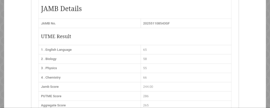Select the Physics score 55
This screenshot has width=270, height=108.
pyautogui.click(x=145, y=68)
